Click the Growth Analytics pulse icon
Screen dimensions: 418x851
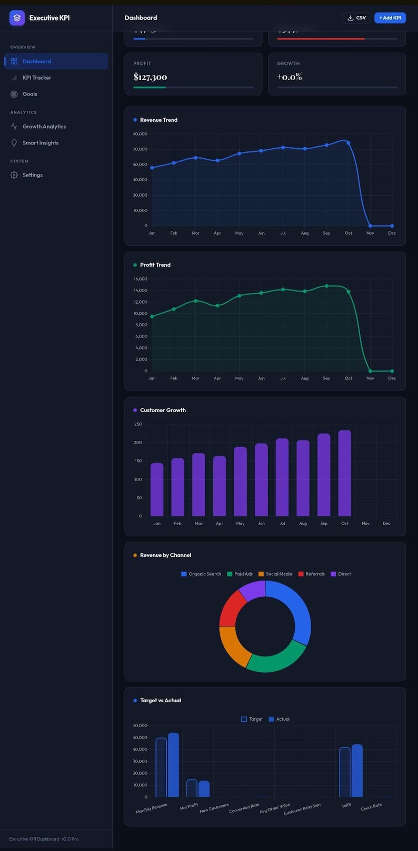(14, 127)
